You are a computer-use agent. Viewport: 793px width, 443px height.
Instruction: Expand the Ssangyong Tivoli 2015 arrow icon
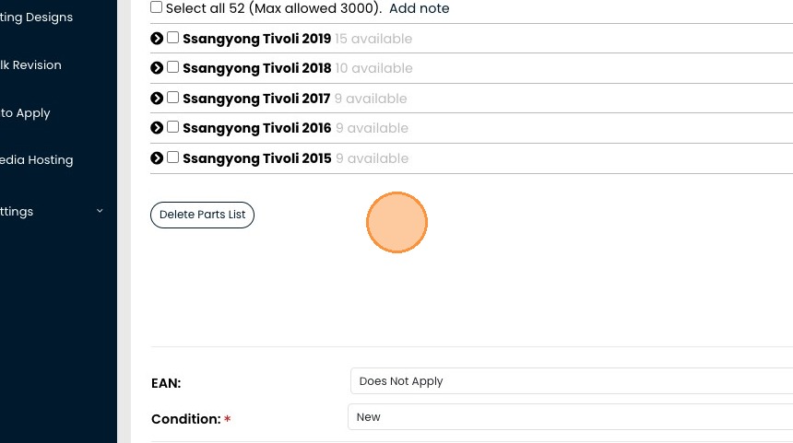157,158
